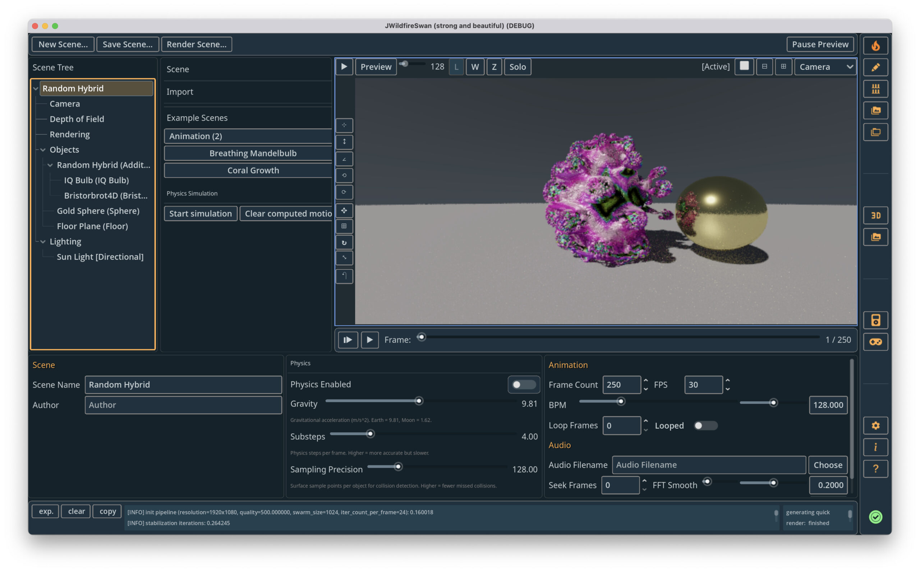Click the Frame timeline slider handle
This screenshot has height=572, width=920.
[421, 337]
